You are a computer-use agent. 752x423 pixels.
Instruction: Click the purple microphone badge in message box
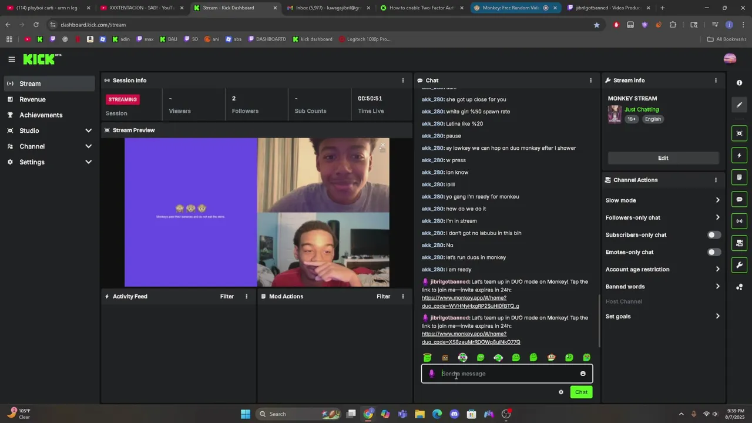[432, 374]
